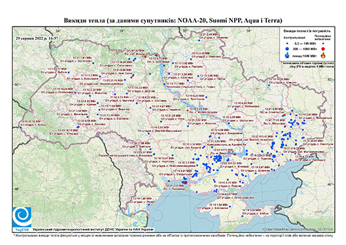Click the 36° longitude label at top
346x245 pixels.
tap(249, 31)
